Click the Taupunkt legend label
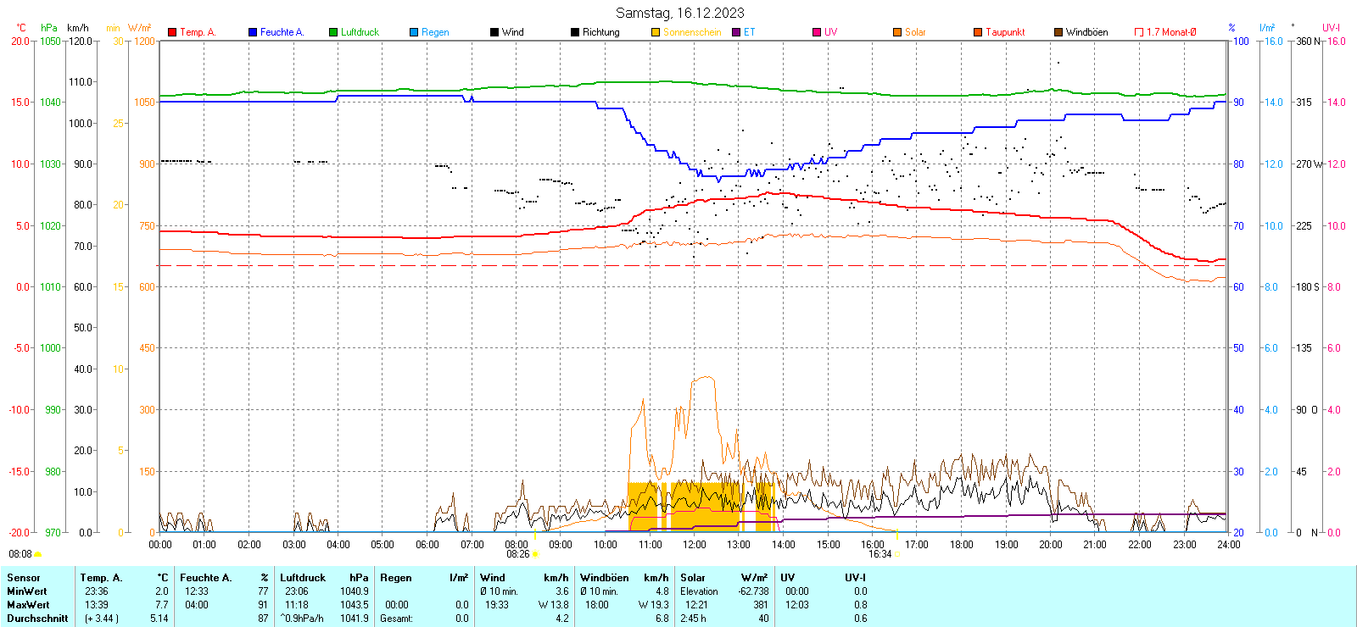Image resolution: width=1357 pixels, height=627 pixels. [x=1005, y=32]
